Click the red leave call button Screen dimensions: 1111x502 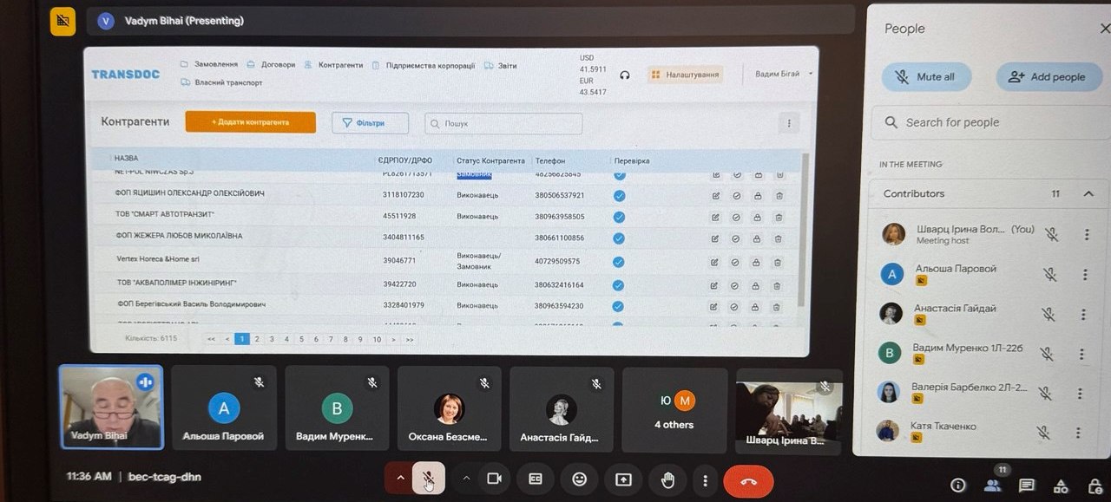pyautogui.click(x=748, y=479)
